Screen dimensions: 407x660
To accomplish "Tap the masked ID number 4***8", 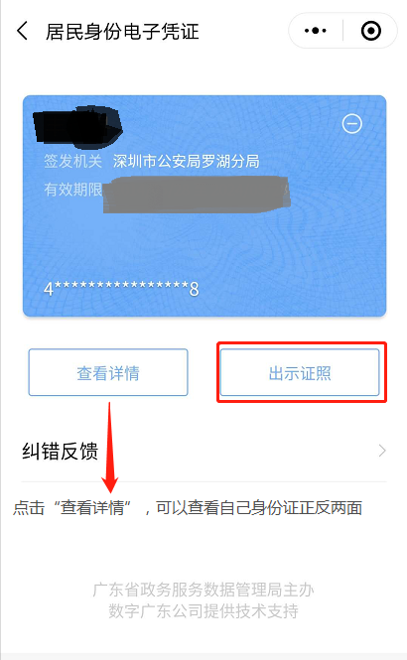I will 122,289.
